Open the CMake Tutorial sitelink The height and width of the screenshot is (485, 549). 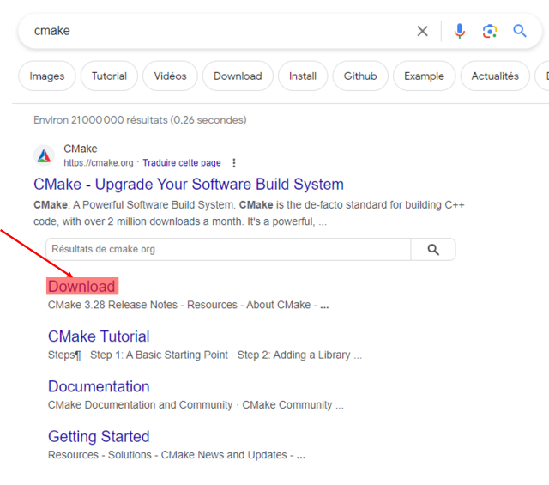tap(99, 336)
